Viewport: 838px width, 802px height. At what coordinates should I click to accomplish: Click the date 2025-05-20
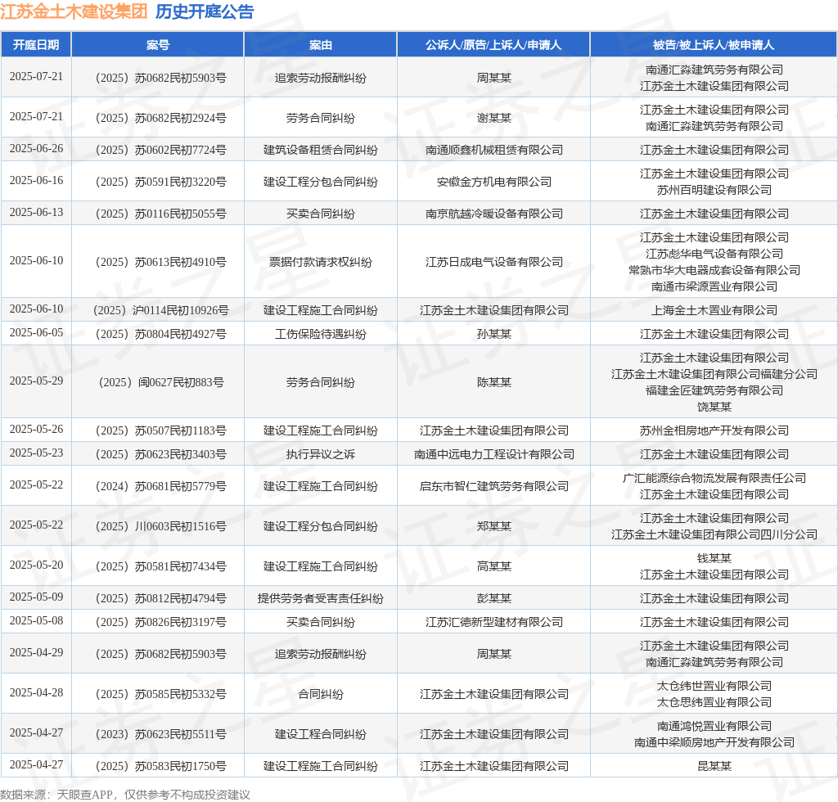point(36,565)
